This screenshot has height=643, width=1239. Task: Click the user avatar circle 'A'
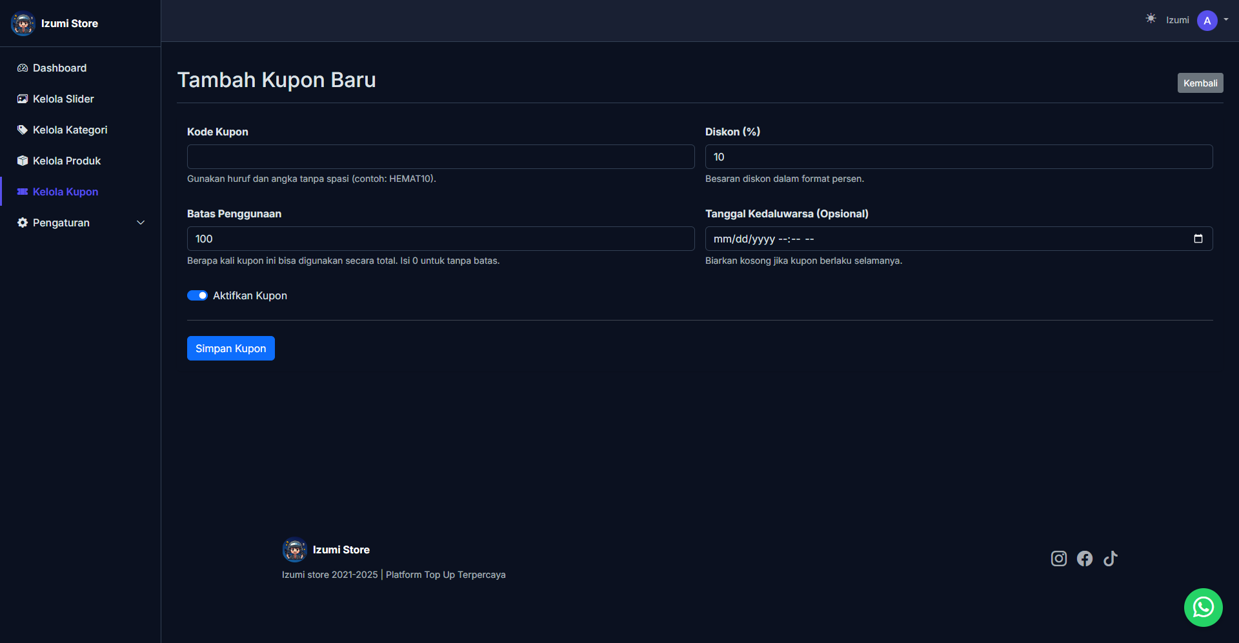tap(1207, 21)
